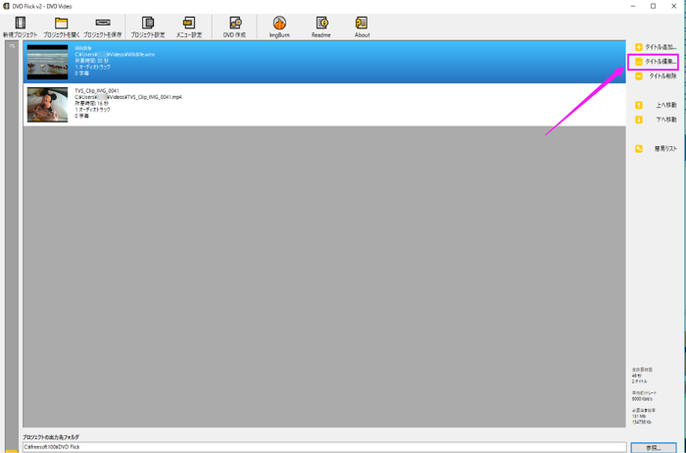Click the New Project (新規プロジェクト) toolbar icon
Screen dimensions: 686x453
(20, 26)
